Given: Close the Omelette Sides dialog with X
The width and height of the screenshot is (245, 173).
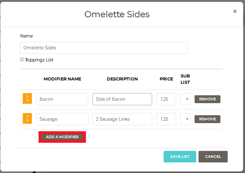Looking at the screenshot, I should (x=235, y=11).
